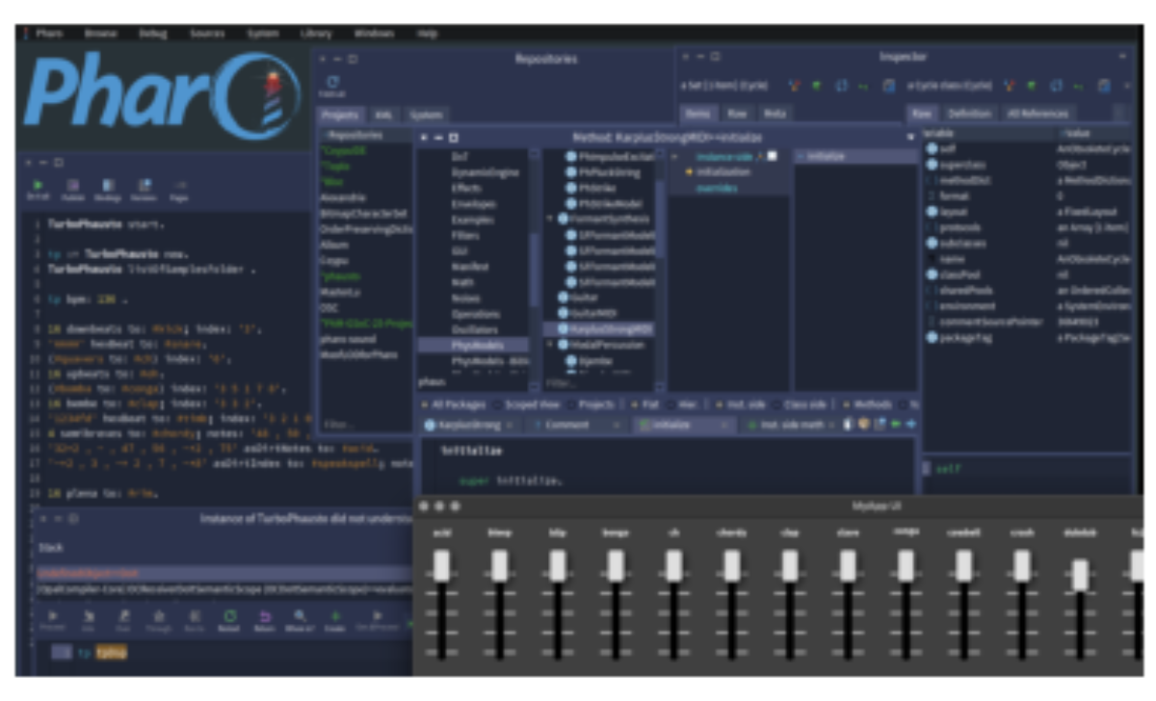Click the Run to icon in the debugger
Viewport: 1156px width, 701px height.
click(195, 619)
